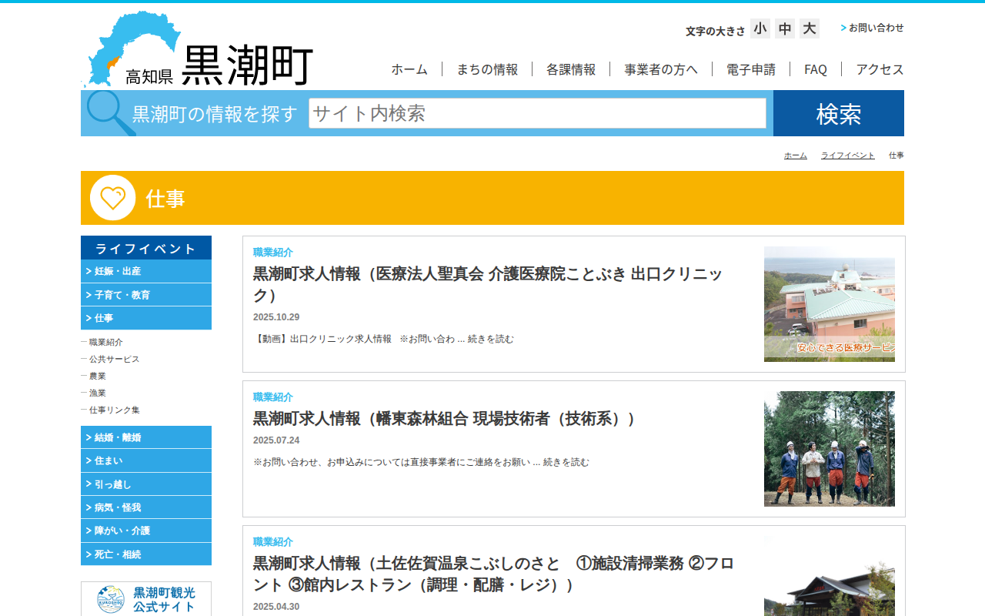The width and height of the screenshot is (985, 616).
Task: Select 漁業 in the sidebar submenu
Action: point(98,393)
